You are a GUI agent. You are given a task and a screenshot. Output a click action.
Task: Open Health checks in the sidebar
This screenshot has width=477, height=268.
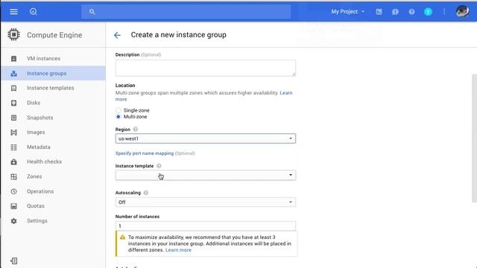pos(53,162)
